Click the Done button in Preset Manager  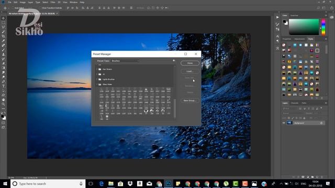point(190,63)
